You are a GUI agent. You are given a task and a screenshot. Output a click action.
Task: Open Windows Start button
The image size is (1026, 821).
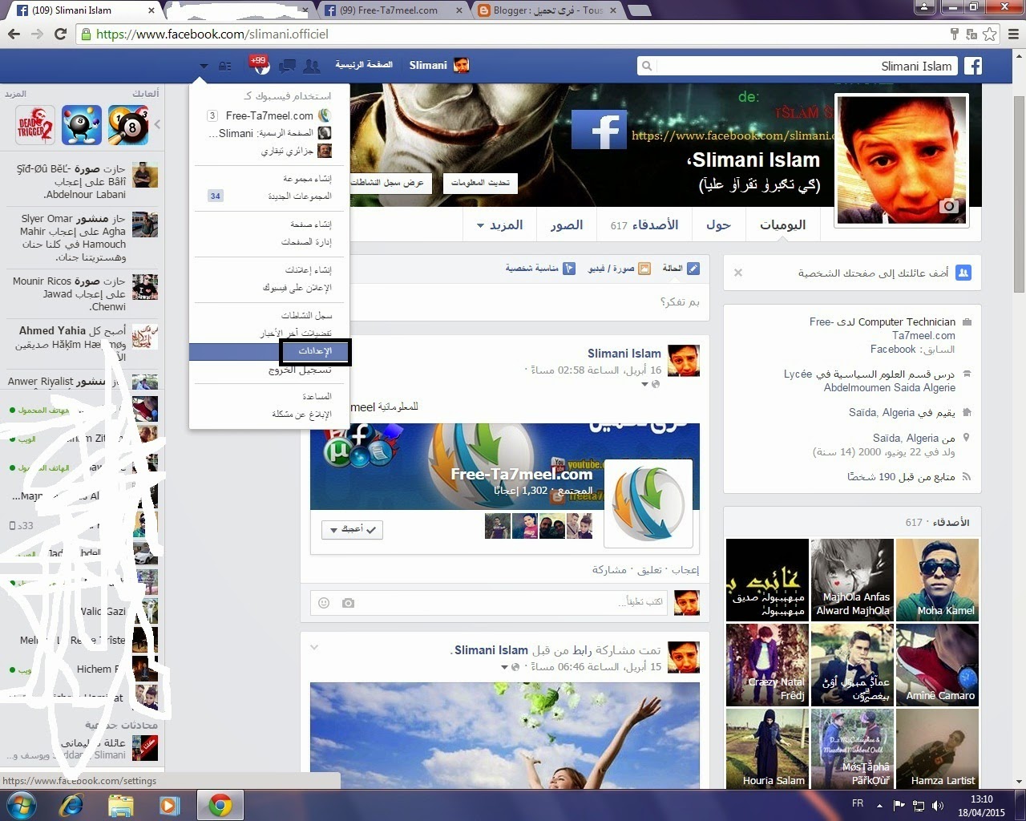[x=22, y=805]
